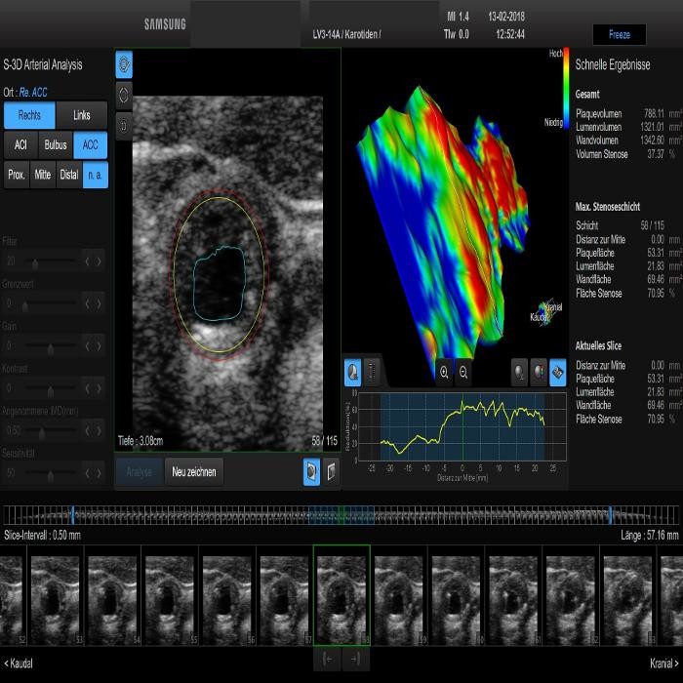Screen dimensions: 683x683
Task: Click the Neu zeichnen button
Action: tap(193, 472)
